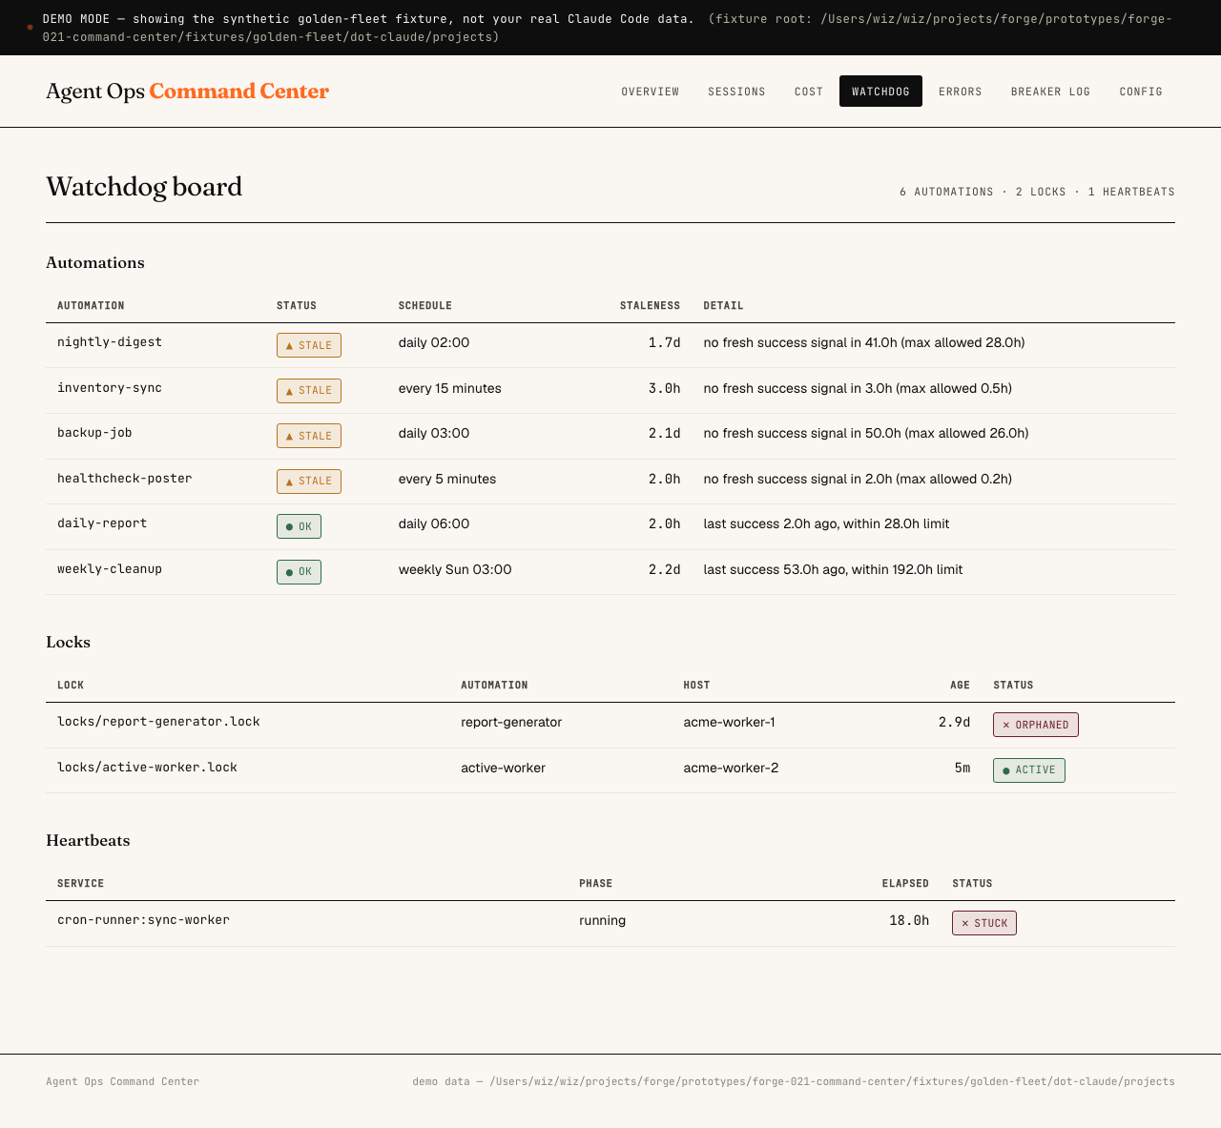Select the inventory-sync automation name
The width and height of the screenshot is (1221, 1128).
110,388
